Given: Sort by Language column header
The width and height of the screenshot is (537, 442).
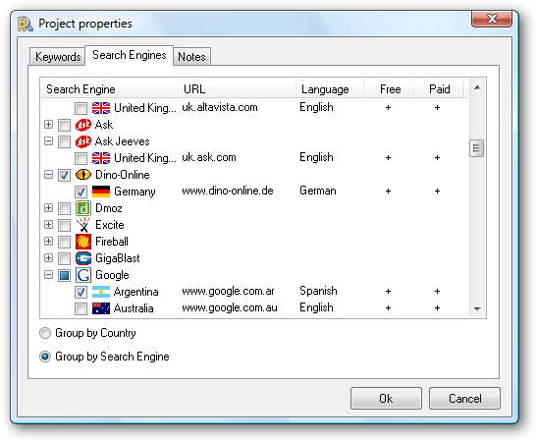Looking at the screenshot, I should [330, 89].
